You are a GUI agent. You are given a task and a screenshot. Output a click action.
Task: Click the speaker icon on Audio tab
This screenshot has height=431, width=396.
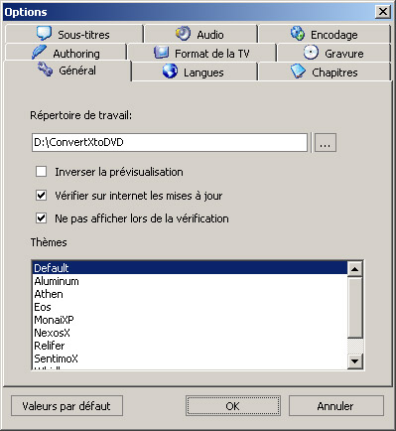(x=183, y=33)
